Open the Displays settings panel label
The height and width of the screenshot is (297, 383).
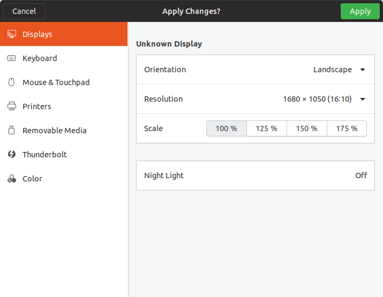click(37, 34)
